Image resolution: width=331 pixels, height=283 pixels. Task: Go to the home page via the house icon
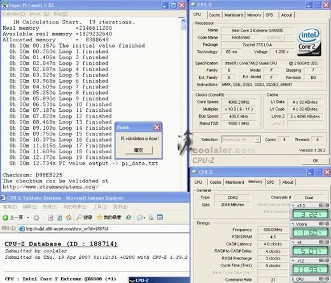tap(68, 217)
